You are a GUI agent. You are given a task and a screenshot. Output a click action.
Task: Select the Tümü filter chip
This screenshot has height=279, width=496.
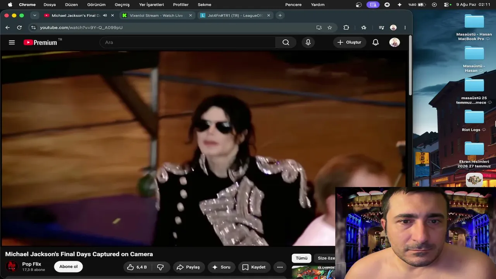pyautogui.click(x=301, y=258)
